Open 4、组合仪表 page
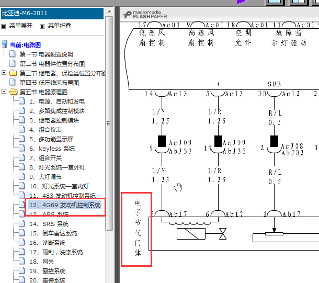The image size is (319, 283). [45, 130]
